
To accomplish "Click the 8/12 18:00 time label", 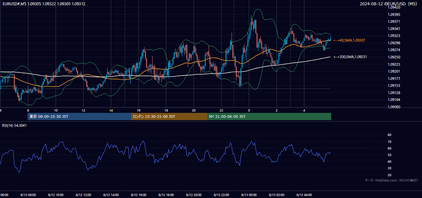I will click(x=166, y=195).
